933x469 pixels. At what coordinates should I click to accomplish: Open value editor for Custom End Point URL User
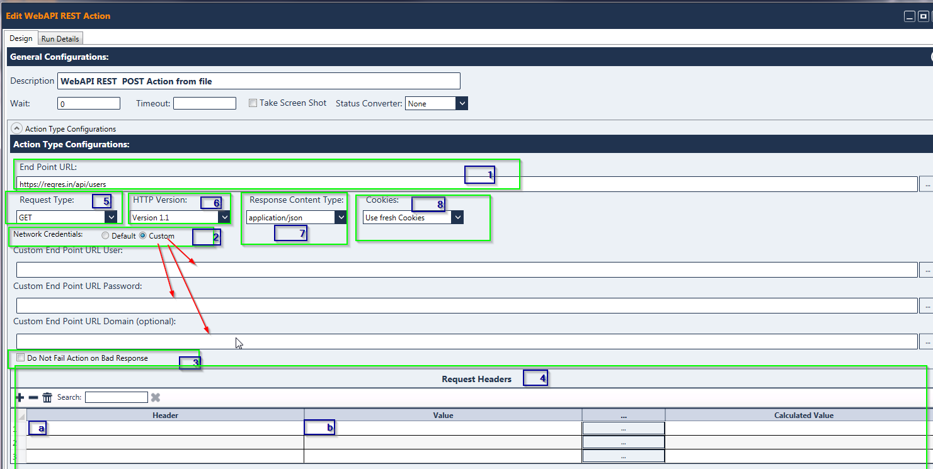click(x=927, y=269)
